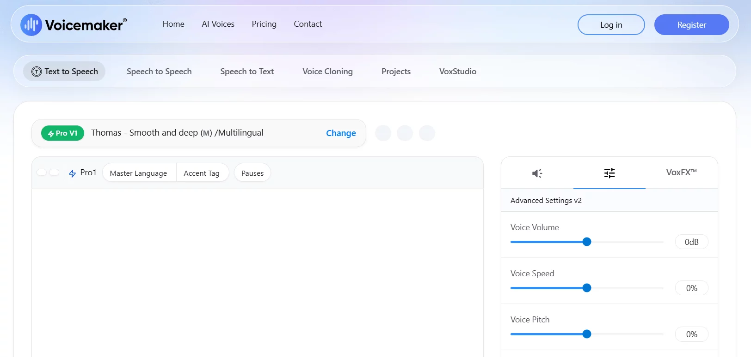Select the sliders advanced settings icon
Image resolution: width=751 pixels, height=357 pixels.
click(x=609, y=173)
